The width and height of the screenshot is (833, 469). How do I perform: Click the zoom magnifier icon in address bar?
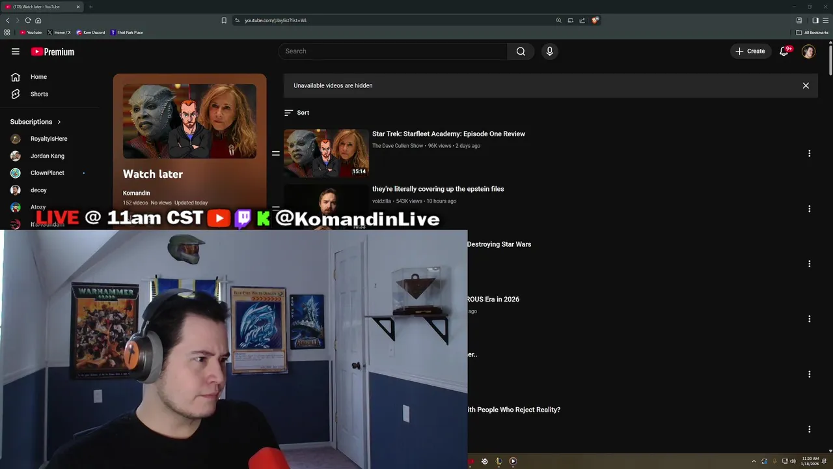pyautogui.click(x=558, y=20)
